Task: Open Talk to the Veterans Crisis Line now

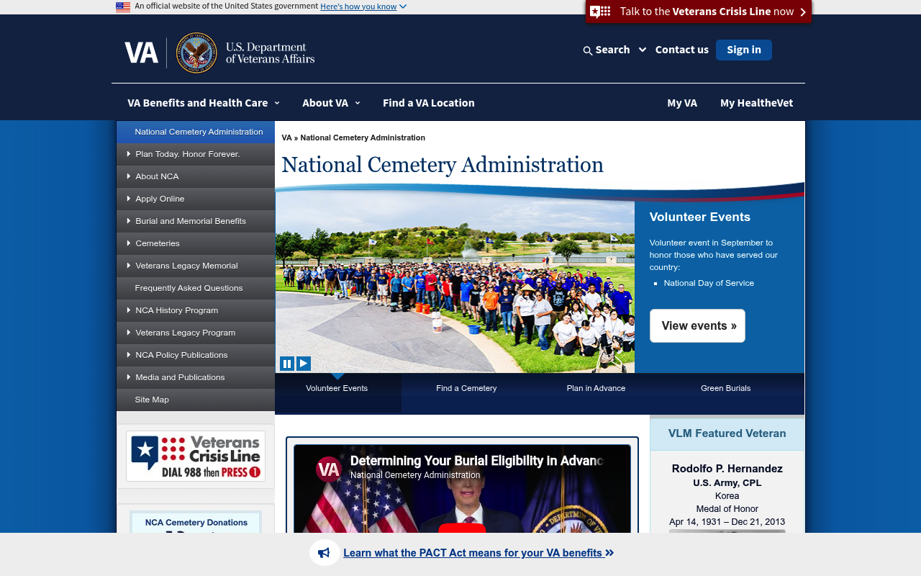Action: (698, 12)
